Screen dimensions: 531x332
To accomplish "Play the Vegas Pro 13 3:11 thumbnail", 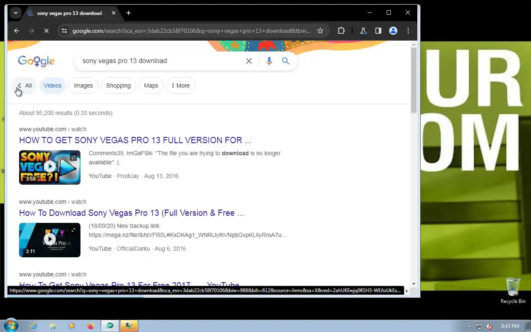I will [50, 240].
